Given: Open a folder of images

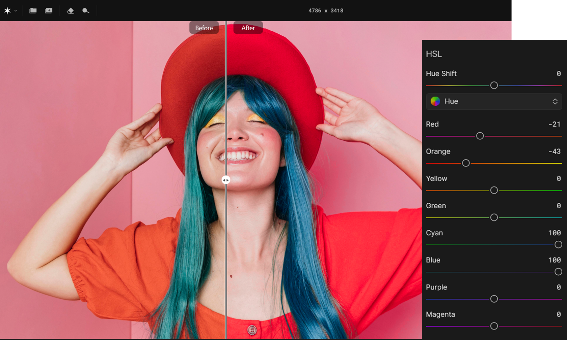Looking at the screenshot, I should click(33, 10).
